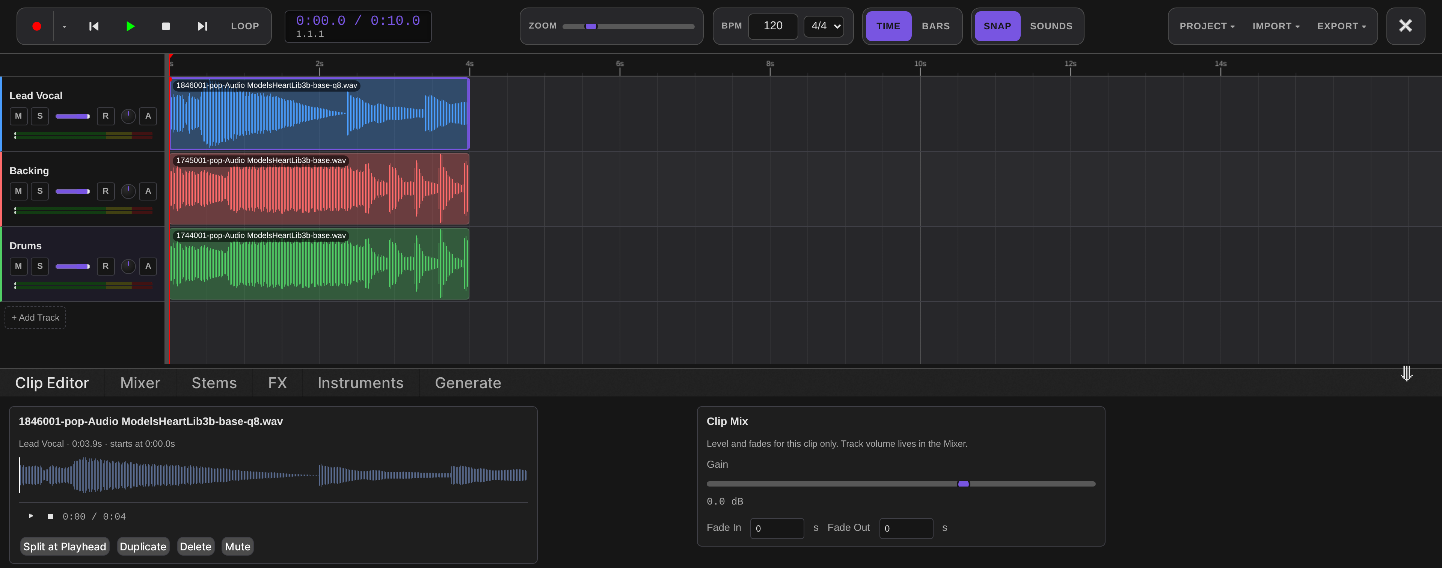The width and height of the screenshot is (1442, 568).
Task: Stop playback in the transport bar
Action: tap(166, 26)
